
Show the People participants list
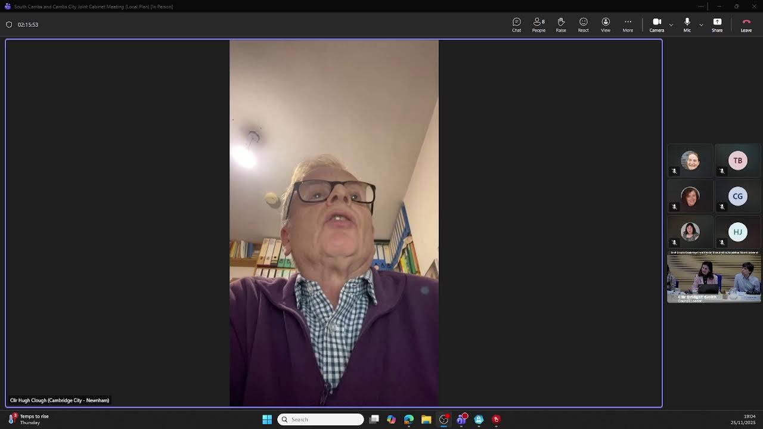(x=539, y=25)
